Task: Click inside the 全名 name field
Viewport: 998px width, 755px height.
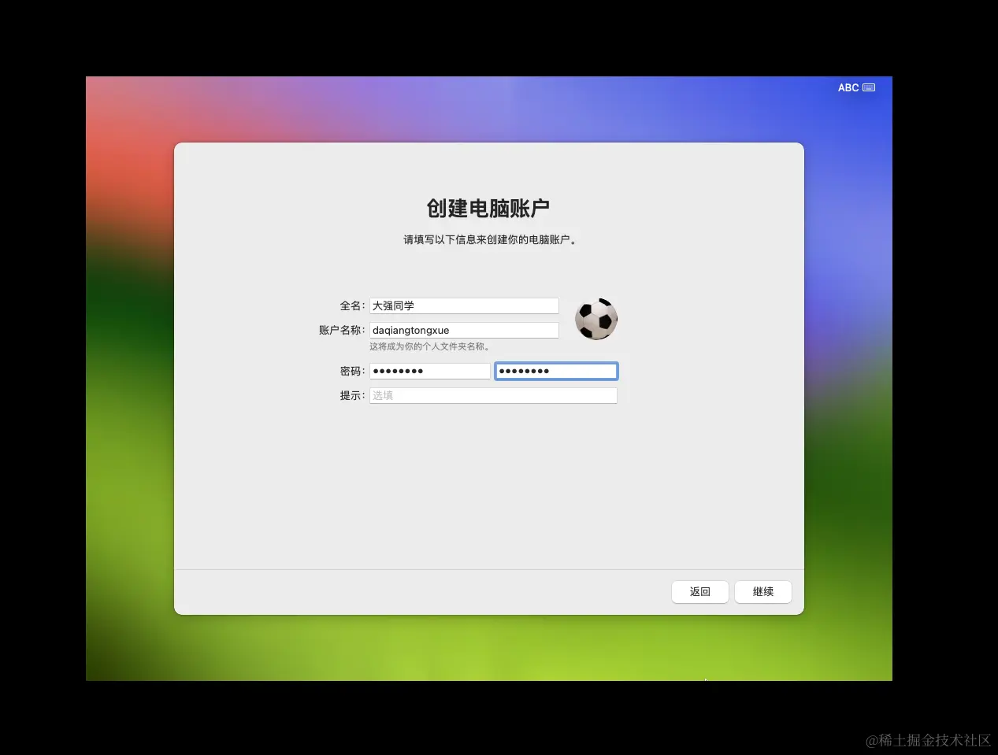Action: [464, 305]
